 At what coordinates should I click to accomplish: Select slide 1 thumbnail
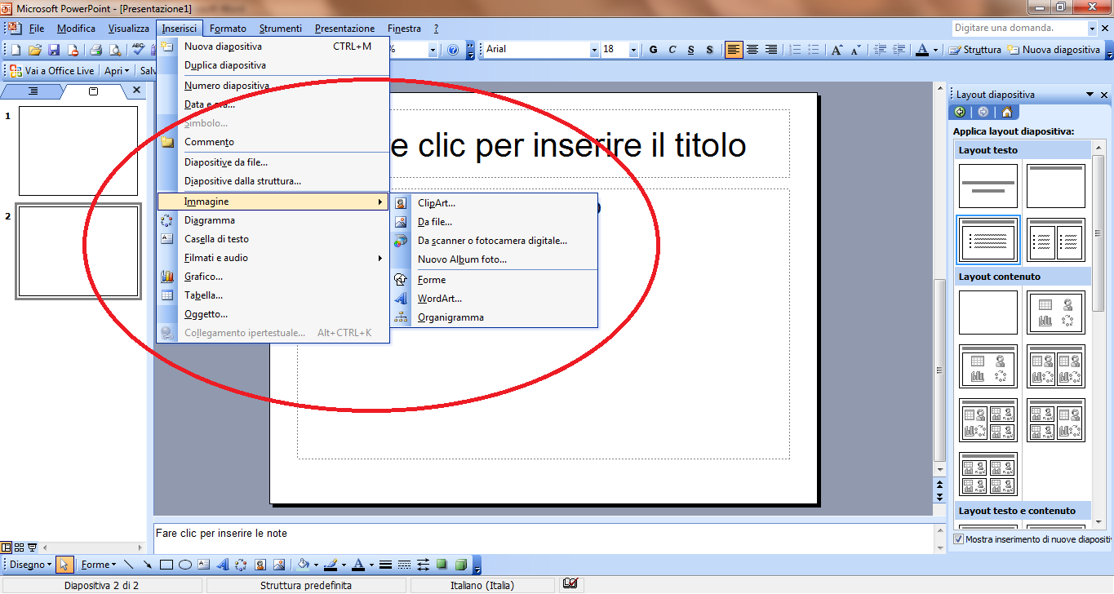click(78, 151)
